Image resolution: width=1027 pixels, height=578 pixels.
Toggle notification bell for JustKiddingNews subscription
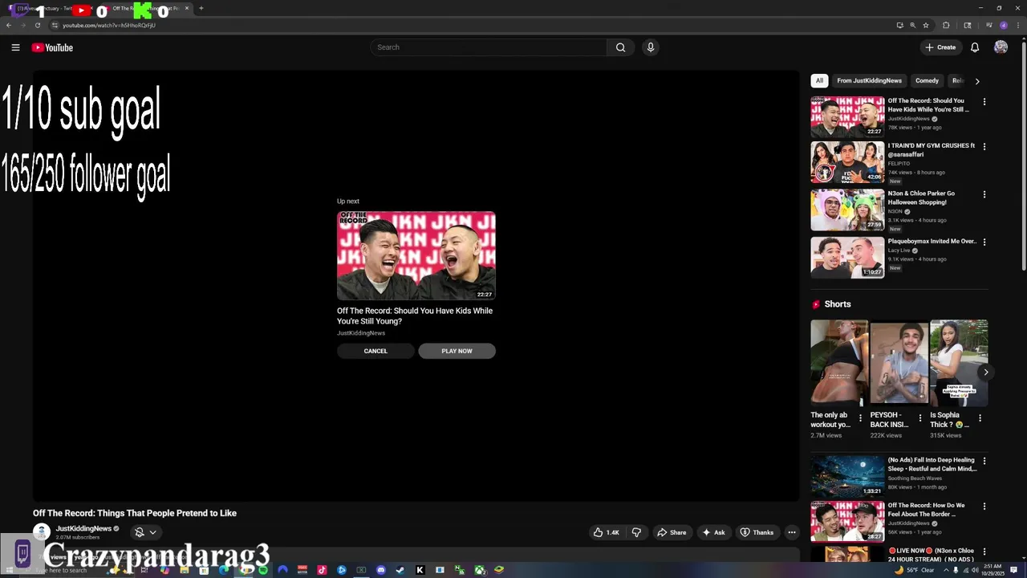(140, 532)
